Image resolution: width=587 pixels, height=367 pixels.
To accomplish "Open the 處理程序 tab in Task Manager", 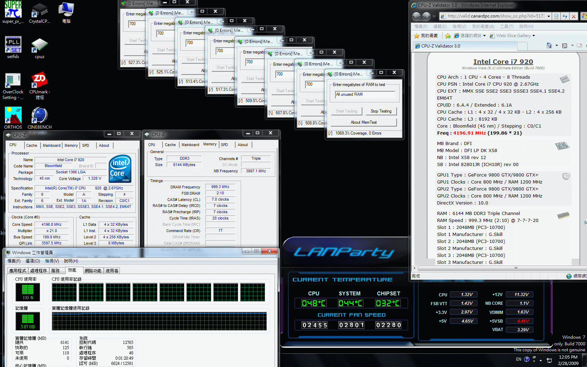I will point(38,271).
